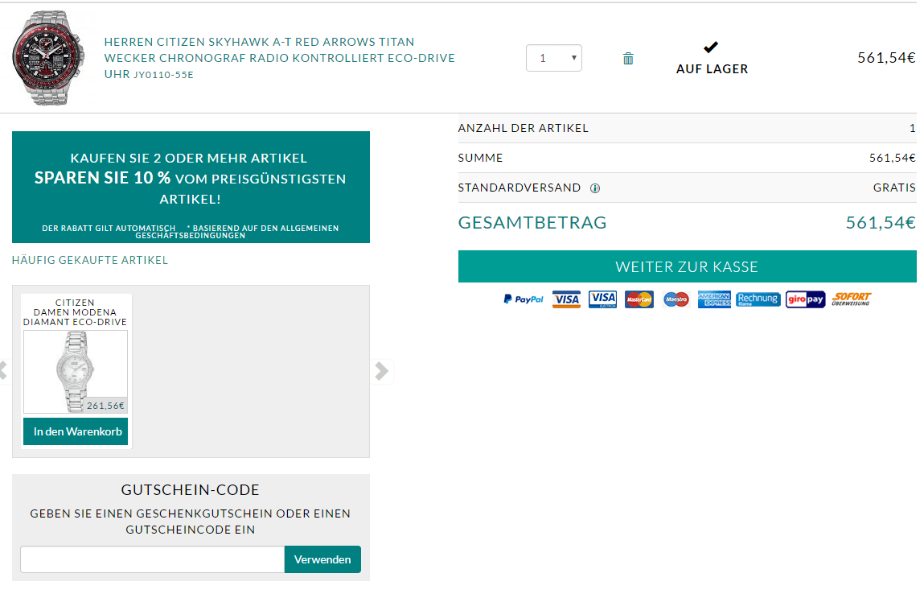The width and height of the screenshot is (924, 598).
Task: Click the giropay payment logo
Action: click(806, 299)
